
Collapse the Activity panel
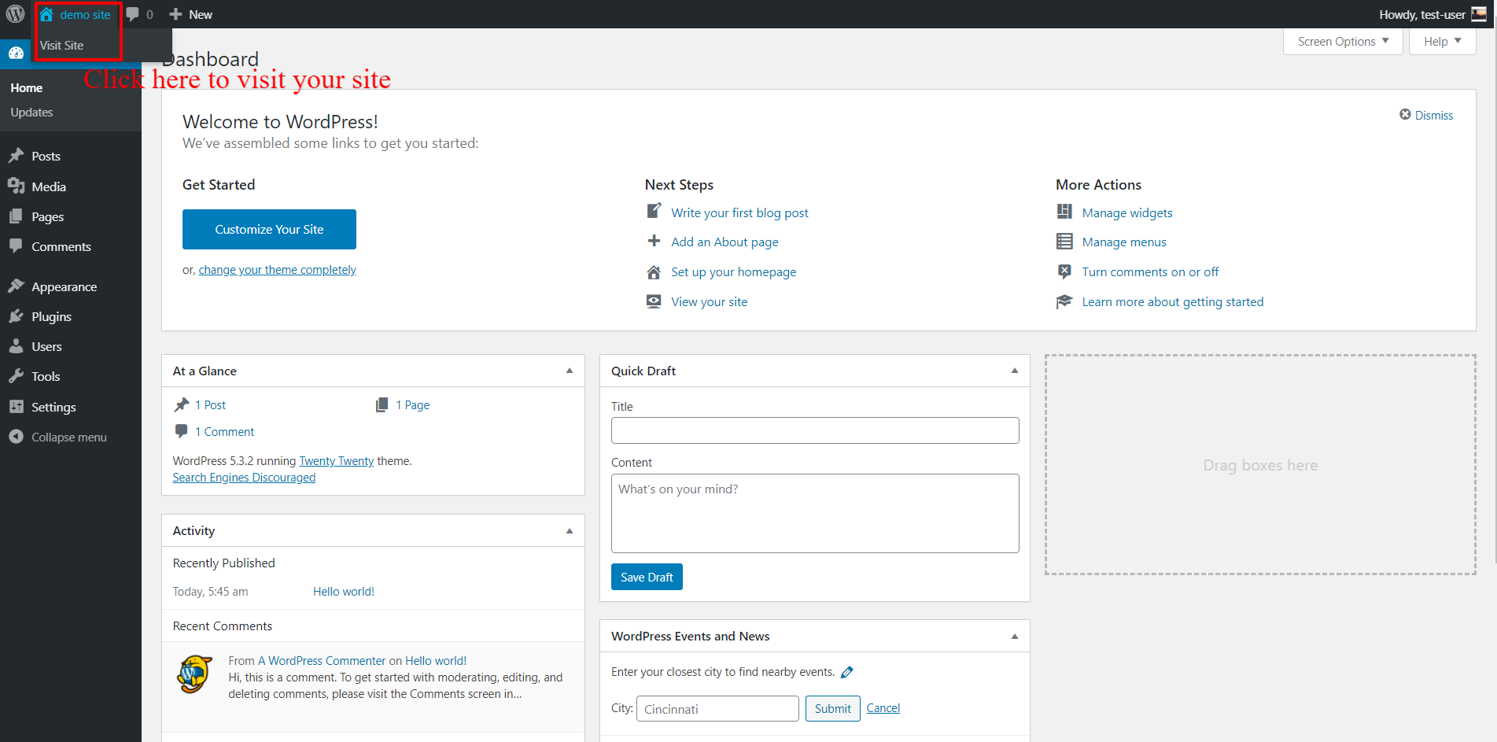tap(570, 531)
